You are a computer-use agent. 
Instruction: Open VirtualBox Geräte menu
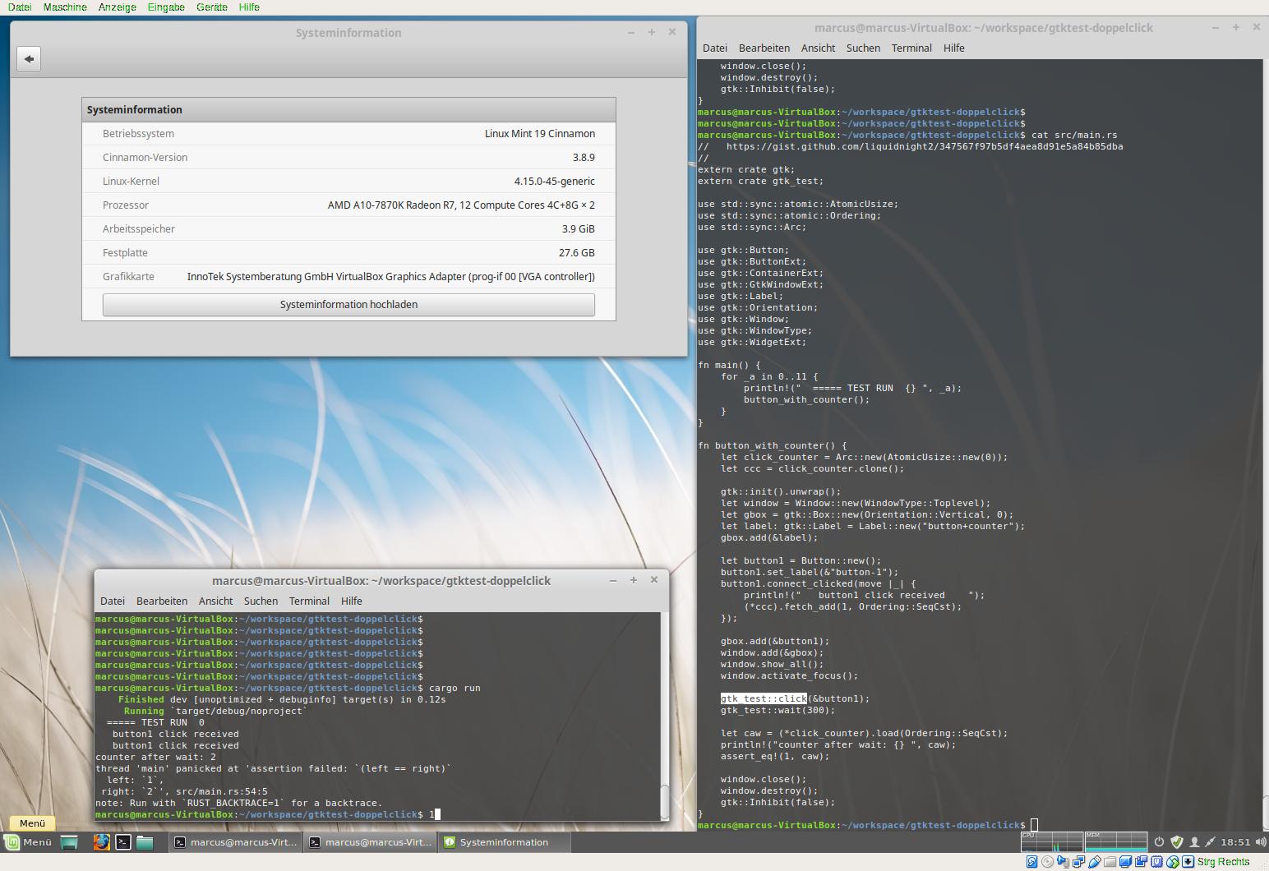(x=212, y=7)
